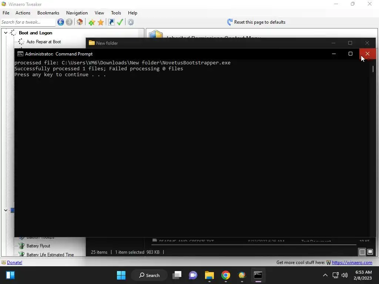Screen dimensions: 379x284
Task: Click '1 item selected 983 KB' status text
Action: tap(137, 252)
